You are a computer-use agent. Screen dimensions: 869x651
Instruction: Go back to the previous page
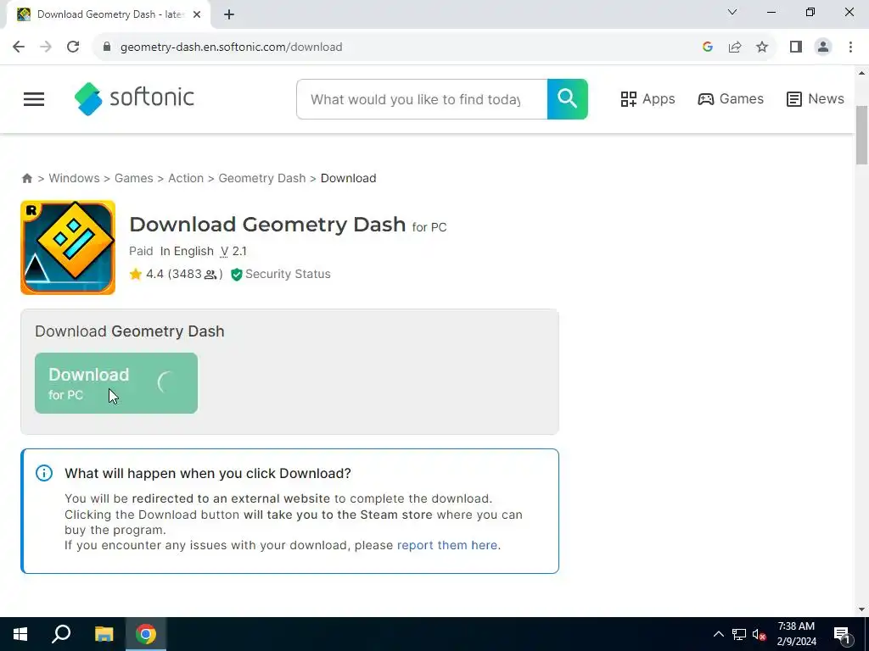[19, 47]
